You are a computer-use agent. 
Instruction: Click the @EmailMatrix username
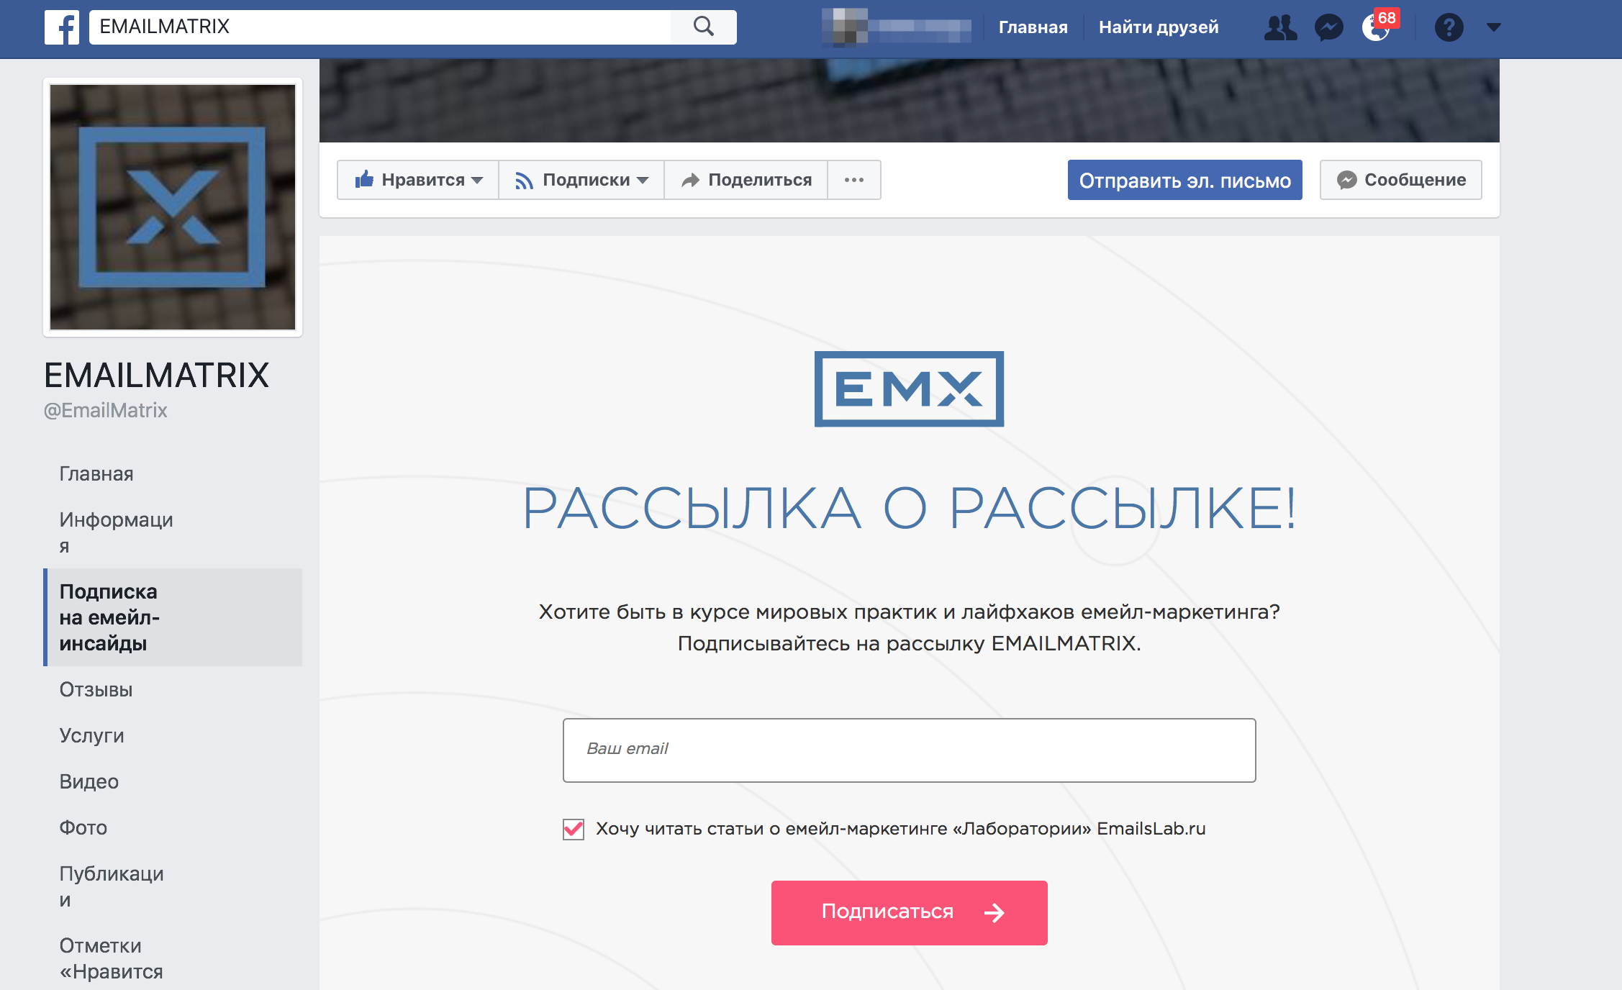[x=106, y=410]
